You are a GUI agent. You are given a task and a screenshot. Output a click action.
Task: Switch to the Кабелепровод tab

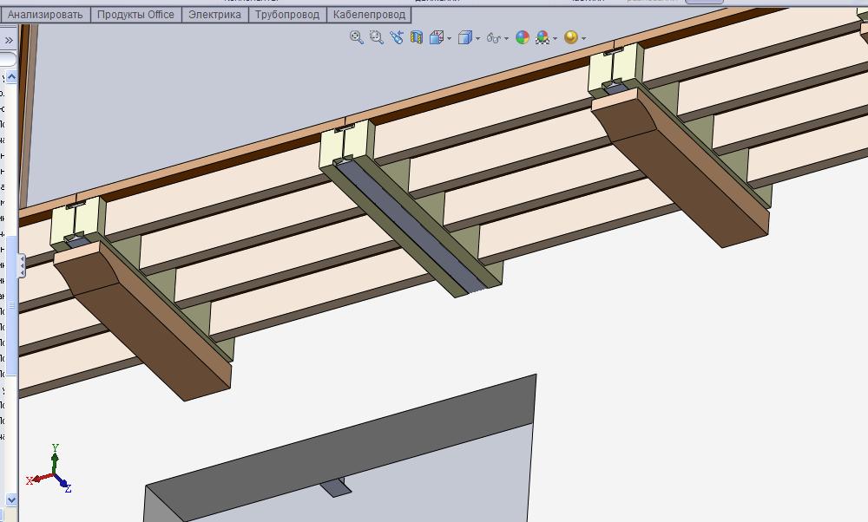coord(369,15)
